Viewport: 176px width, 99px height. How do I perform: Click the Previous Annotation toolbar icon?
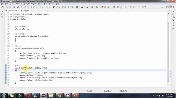126,7
